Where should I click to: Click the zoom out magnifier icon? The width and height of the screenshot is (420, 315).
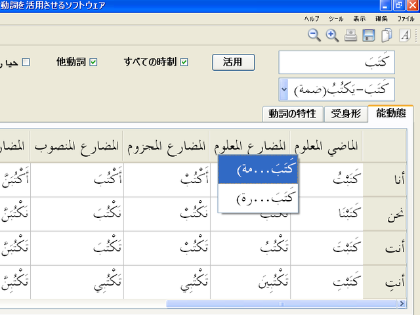(314, 35)
